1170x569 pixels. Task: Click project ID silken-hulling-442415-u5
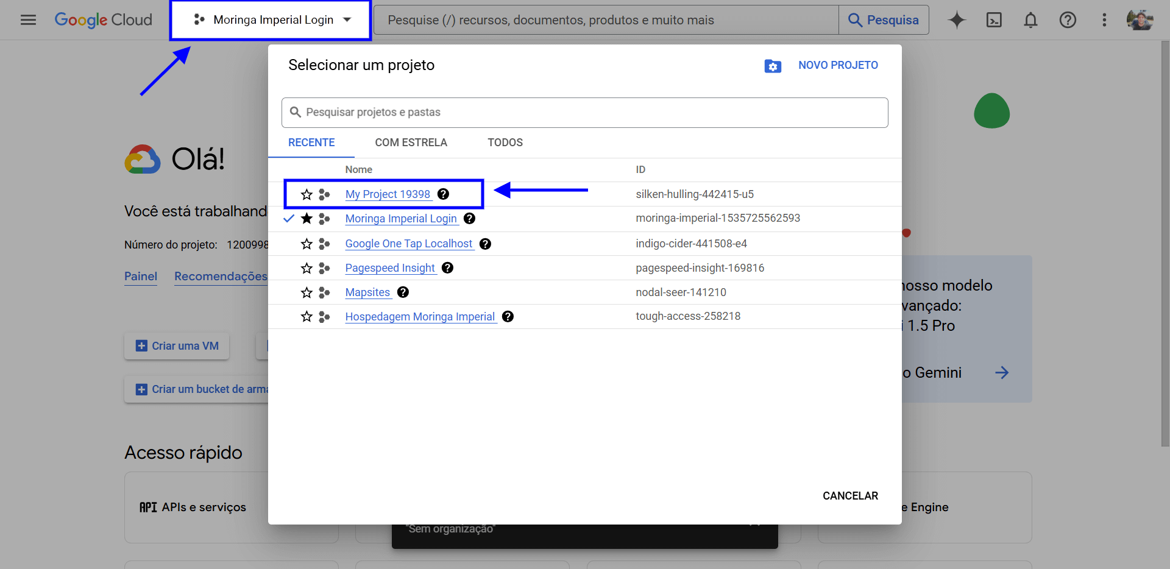coord(695,194)
